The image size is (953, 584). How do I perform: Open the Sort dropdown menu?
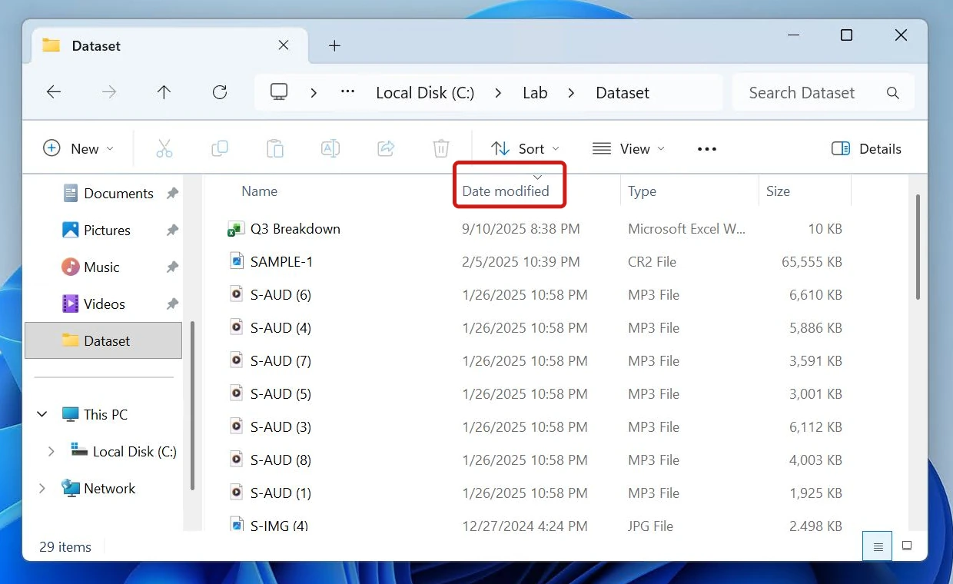click(526, 149)
